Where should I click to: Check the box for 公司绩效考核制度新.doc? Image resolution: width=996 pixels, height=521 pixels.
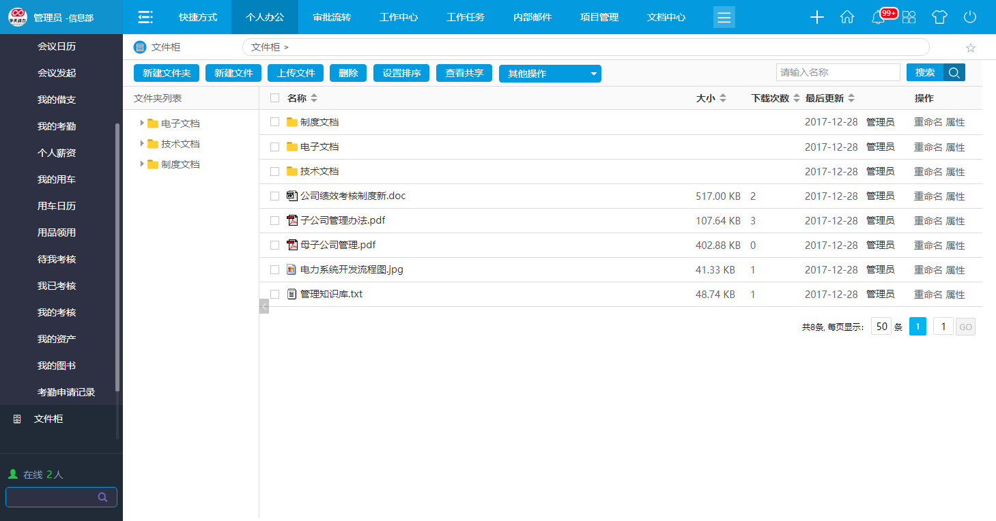click(274, 196)
